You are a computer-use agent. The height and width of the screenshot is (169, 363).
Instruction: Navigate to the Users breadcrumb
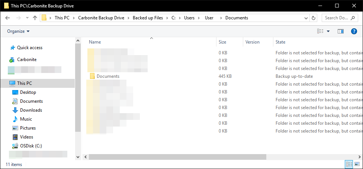coord(189,18)
